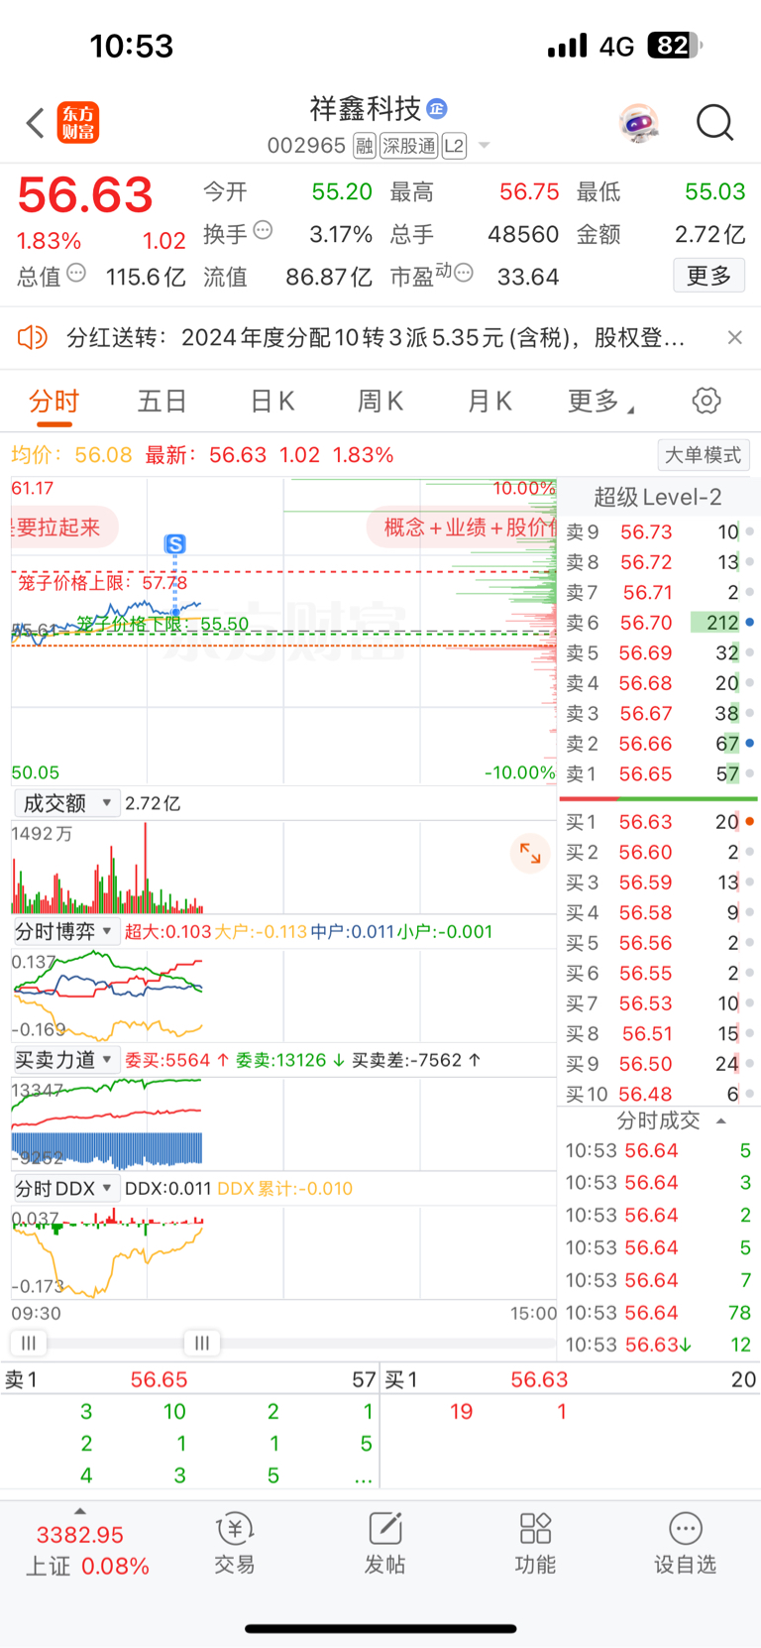Dismiss the announcement banner with X
Screen dimensions: 761x1648
(734, 337)
